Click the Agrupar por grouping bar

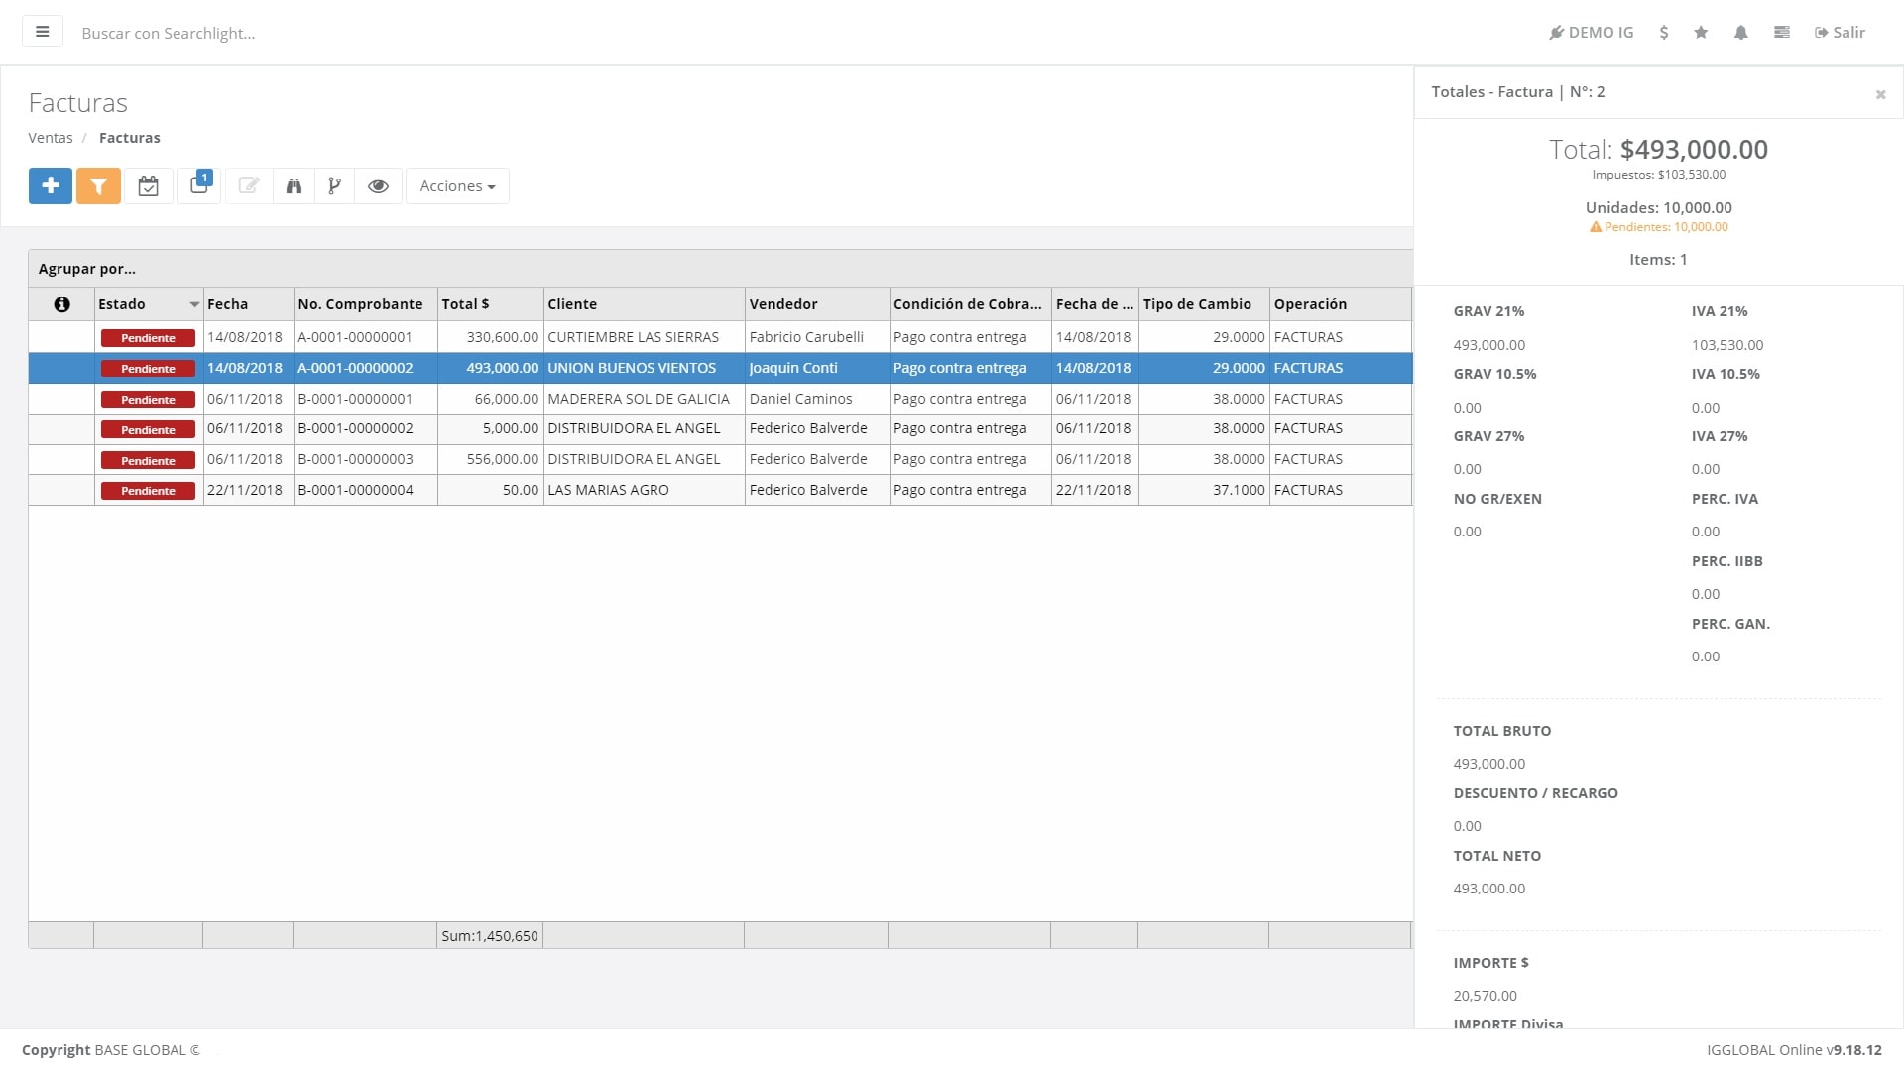tap(87, 269)
